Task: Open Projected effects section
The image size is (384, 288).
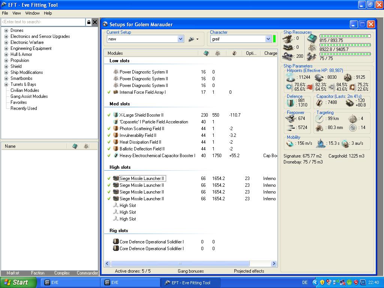Action: pyautogui.click(x=249, y=271)
